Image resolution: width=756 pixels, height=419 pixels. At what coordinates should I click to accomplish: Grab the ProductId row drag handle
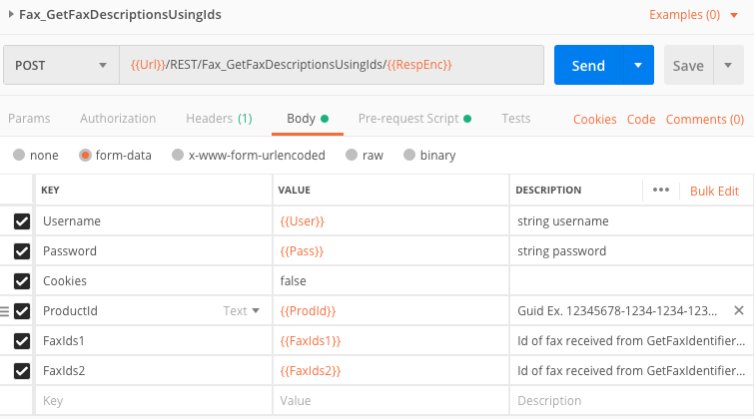point(5,311)
